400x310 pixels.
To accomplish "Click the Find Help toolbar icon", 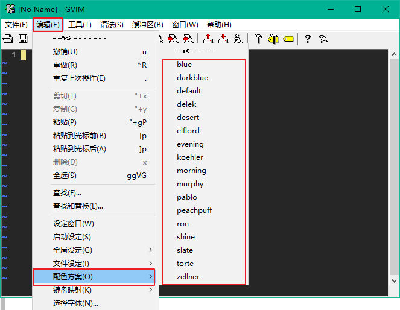I will 323,39.
